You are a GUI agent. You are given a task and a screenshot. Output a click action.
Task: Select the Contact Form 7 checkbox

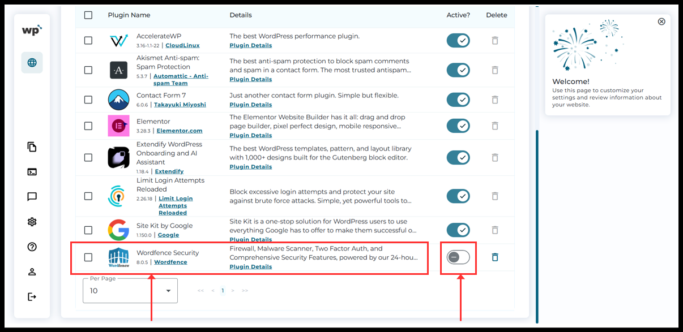[88, 100]
